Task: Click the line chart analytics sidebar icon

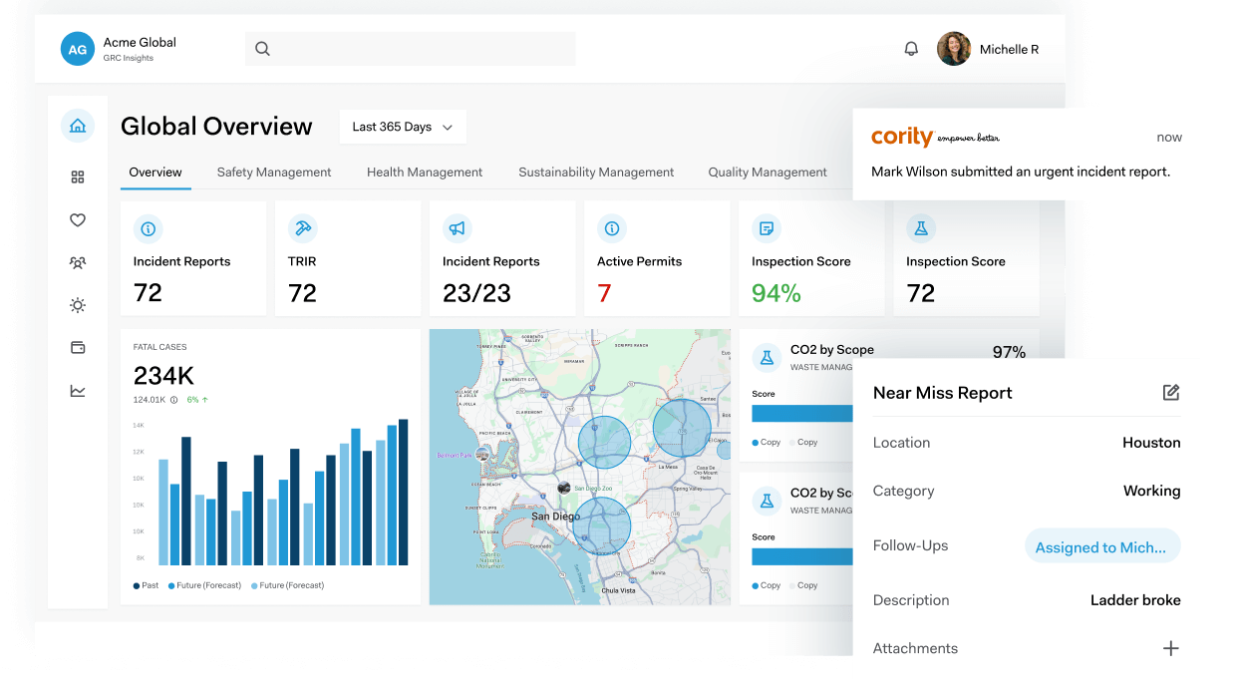Action: click(78, 391)
